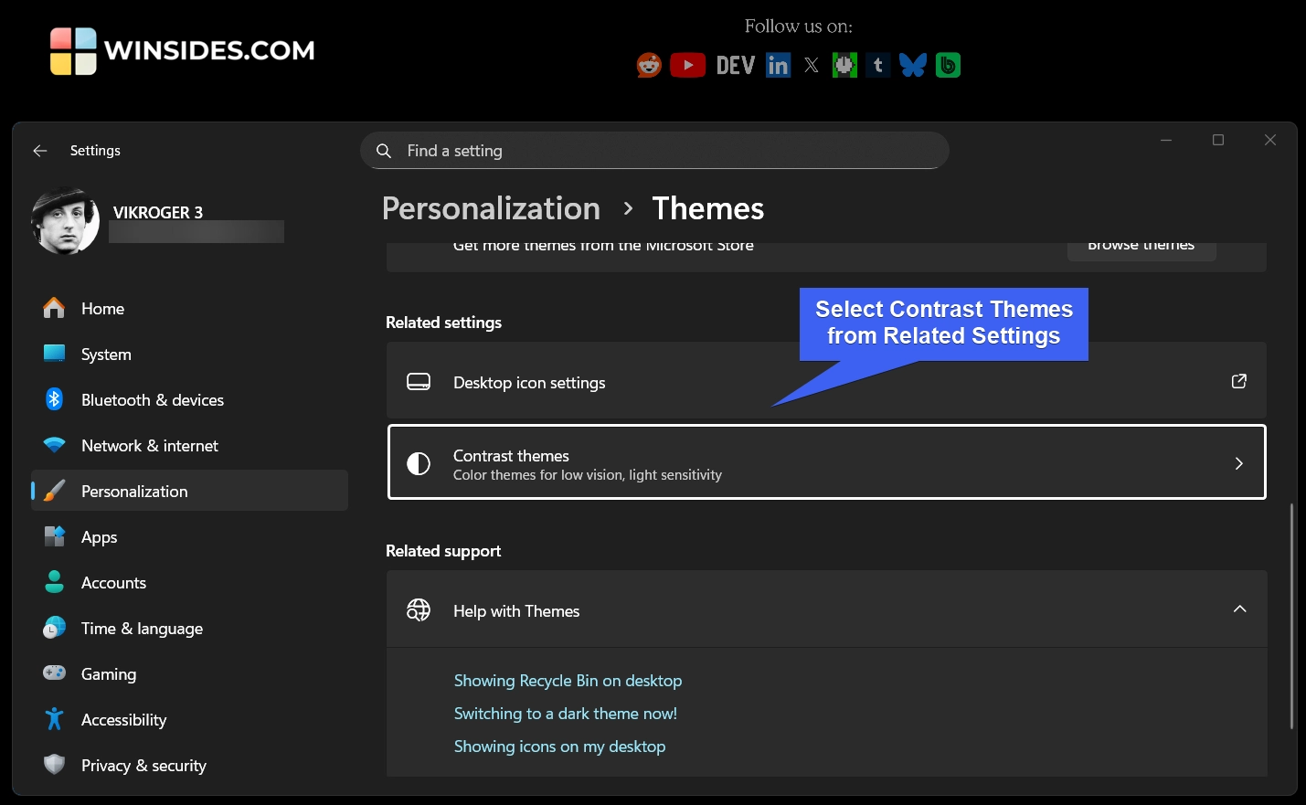Expand Contrast themes settings
Viewport: 1306px width, 805px height.
pyautogui.click(x=826, y=462)
